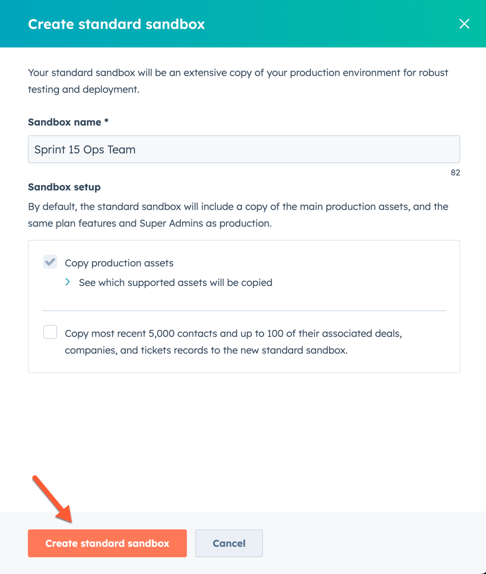Click the character counter showing 82
486x574 pixels.
pyautogui.click(x=455, y=172)
